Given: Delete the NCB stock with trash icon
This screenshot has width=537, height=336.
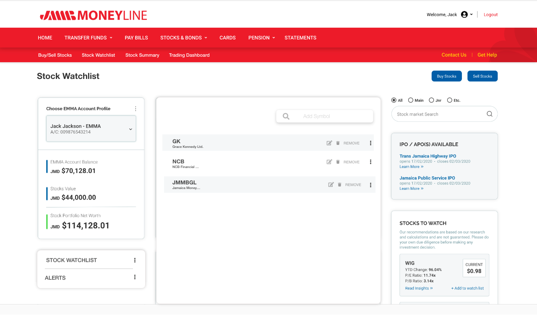Looking at the screenshot, I should (x=338, y=162).
